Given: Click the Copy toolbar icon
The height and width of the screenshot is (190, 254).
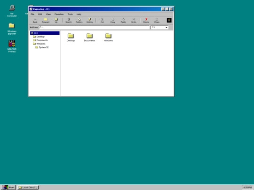Looking at the screenshot, I should [x=112, y=21].
